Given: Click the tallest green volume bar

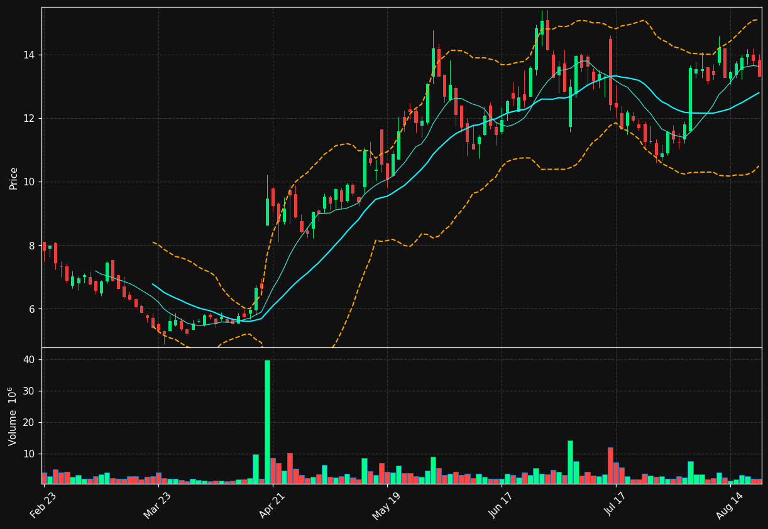Looking at the screenshot, I should tap(267, 422).
